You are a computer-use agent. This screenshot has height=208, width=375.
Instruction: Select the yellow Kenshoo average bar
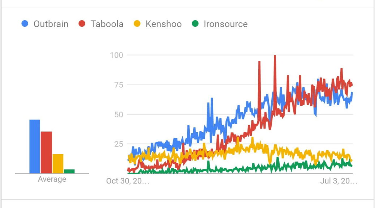click(x=58, y=164)
